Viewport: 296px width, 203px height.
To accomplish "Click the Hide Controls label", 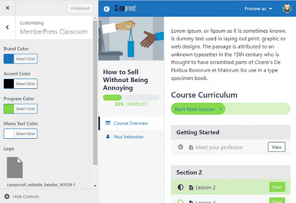I will 26,197.
